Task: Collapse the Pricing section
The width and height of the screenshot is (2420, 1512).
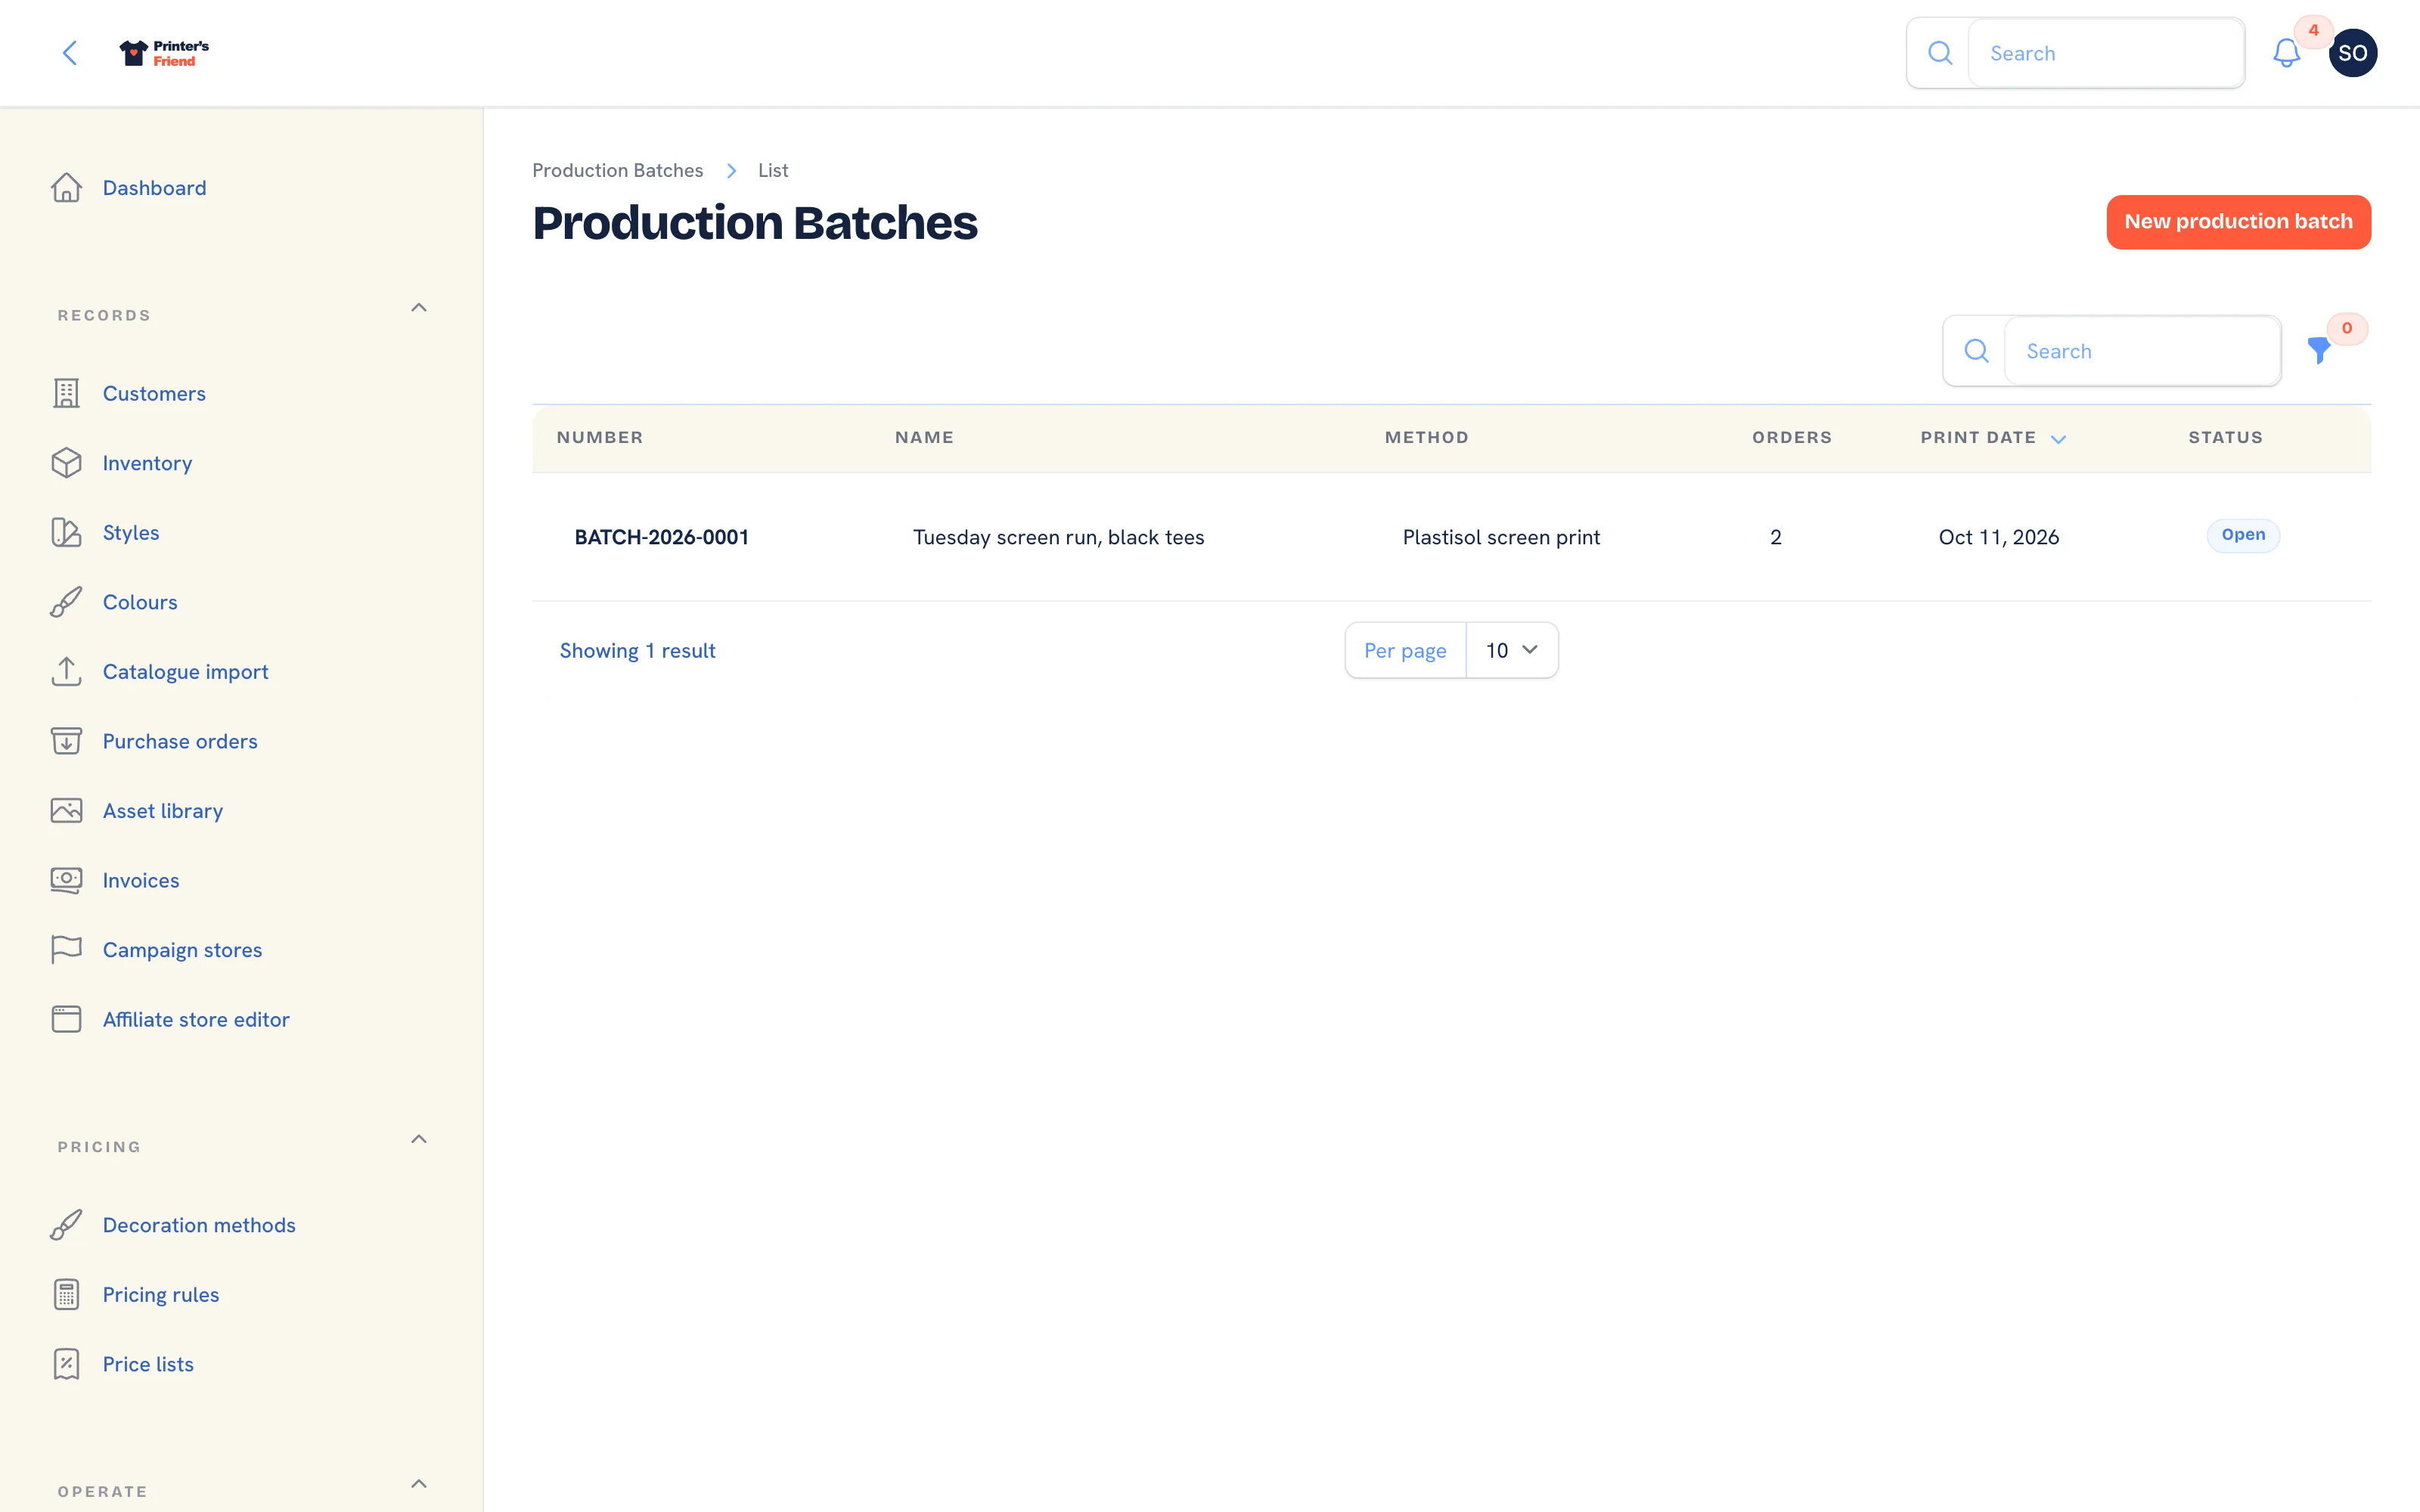Action: click(x=419, y=1139)
